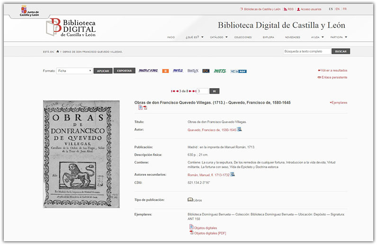Open Formato Ficha dropdown
Image resolution: width=377 pixels, height=245 pixels.
[74, 71]
